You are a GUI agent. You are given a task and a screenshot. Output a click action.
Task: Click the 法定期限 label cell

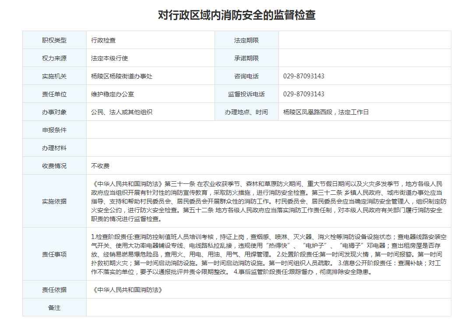[x=246, y=40]
